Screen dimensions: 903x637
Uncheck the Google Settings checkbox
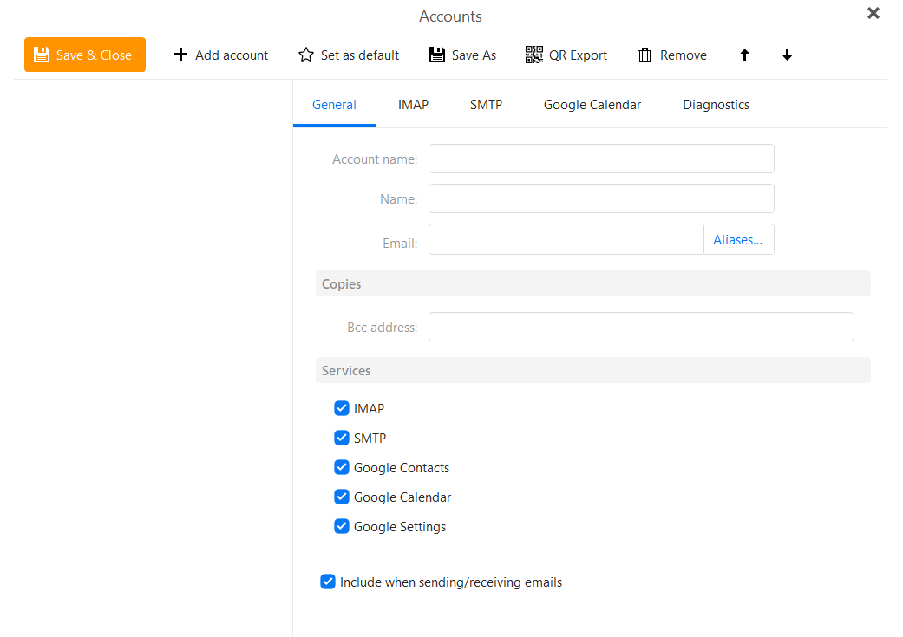click(x=342, y=526)
